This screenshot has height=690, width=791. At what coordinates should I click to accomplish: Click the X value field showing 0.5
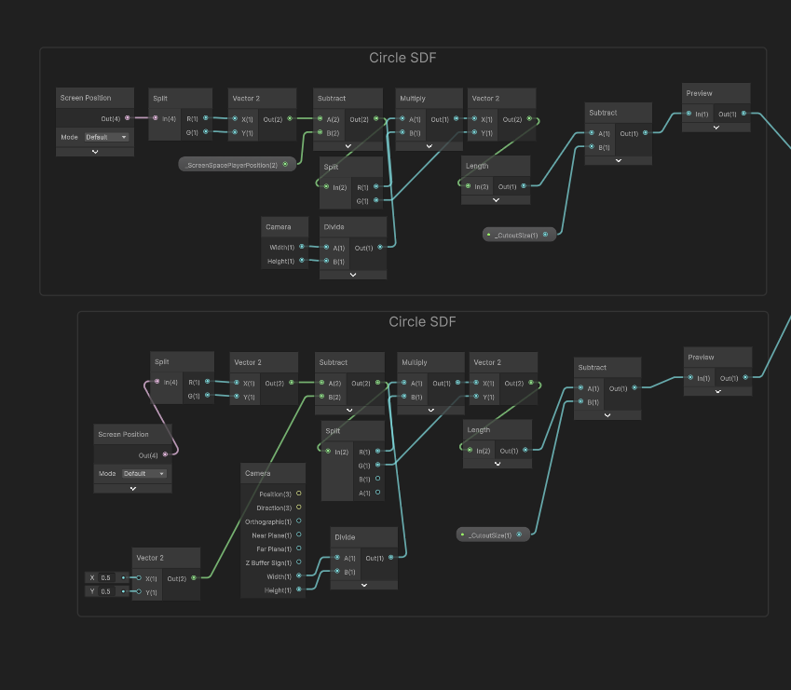107,577
